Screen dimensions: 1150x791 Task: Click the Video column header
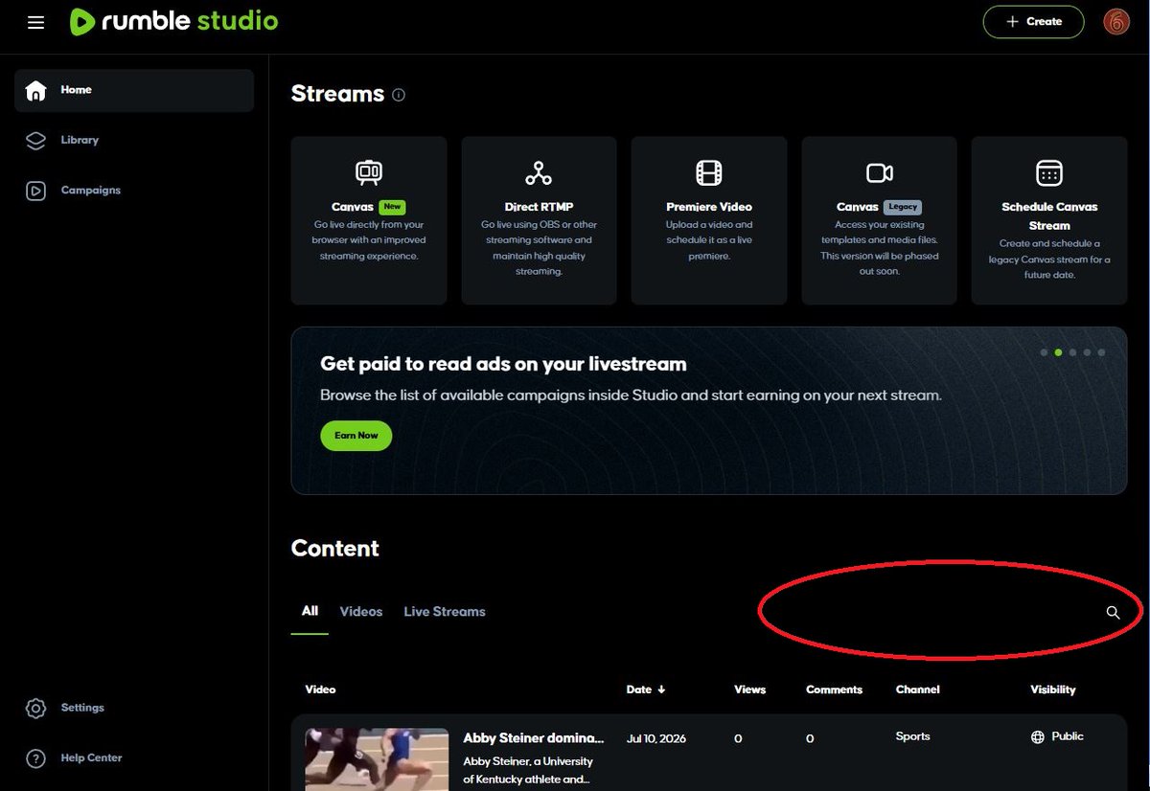point(320,689)
